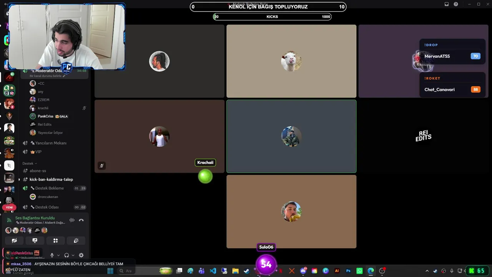Select the trumpet avatar video tile
The width and height of the screenshot is (492, 277).
(x=291, y=212)
